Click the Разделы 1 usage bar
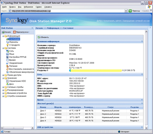The height and width of the screenshot is (134, 153). pyautogui.click(x=96, y=70)
